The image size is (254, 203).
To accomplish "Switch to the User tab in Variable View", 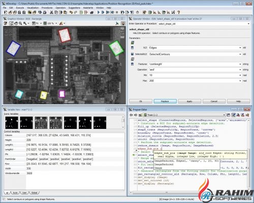I will (25, 193).
